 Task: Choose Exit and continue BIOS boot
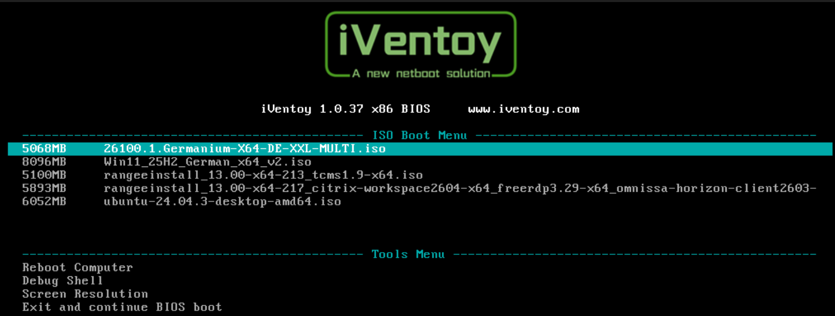122,307
